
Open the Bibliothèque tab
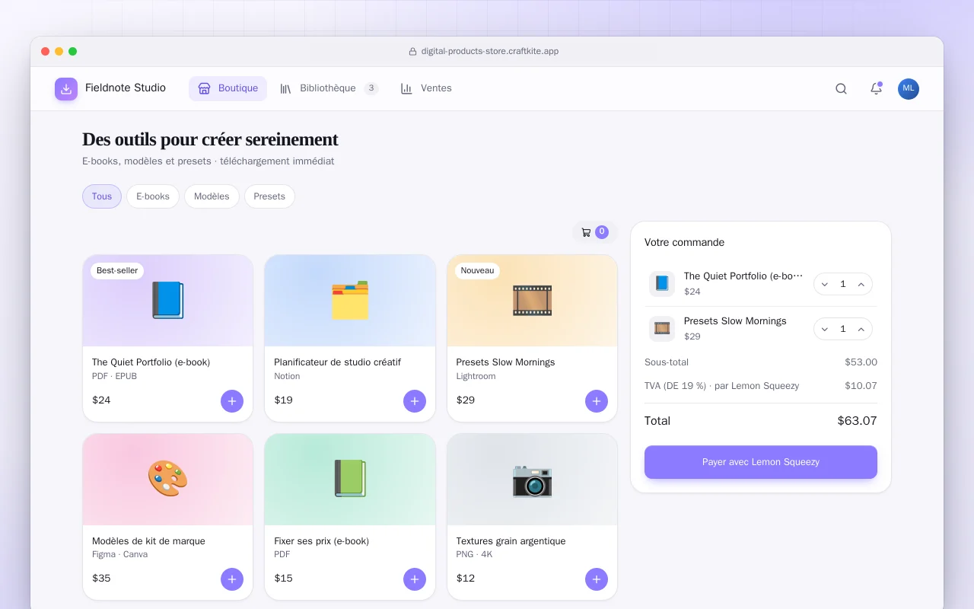[329, 88]
